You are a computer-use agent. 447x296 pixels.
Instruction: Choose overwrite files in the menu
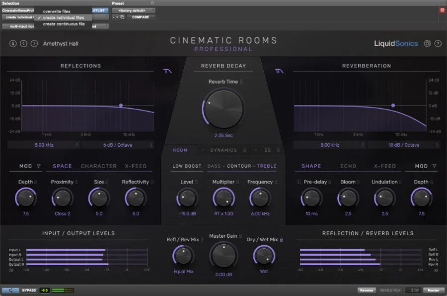click(57, 11)
